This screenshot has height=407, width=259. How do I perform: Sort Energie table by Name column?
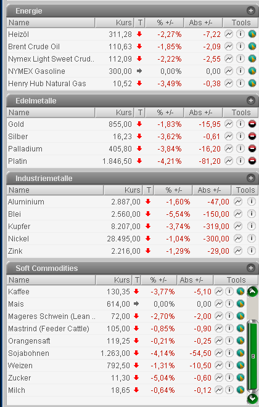point(51,23)
